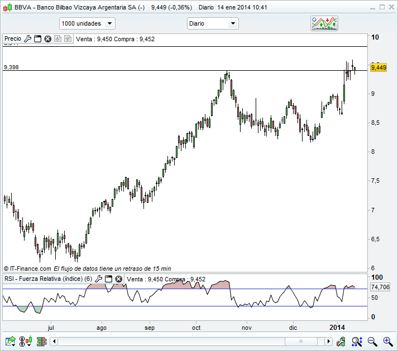Click the dic time axis label
The image size is (398, 351).
pyautogui.click(x=293, y=328)
